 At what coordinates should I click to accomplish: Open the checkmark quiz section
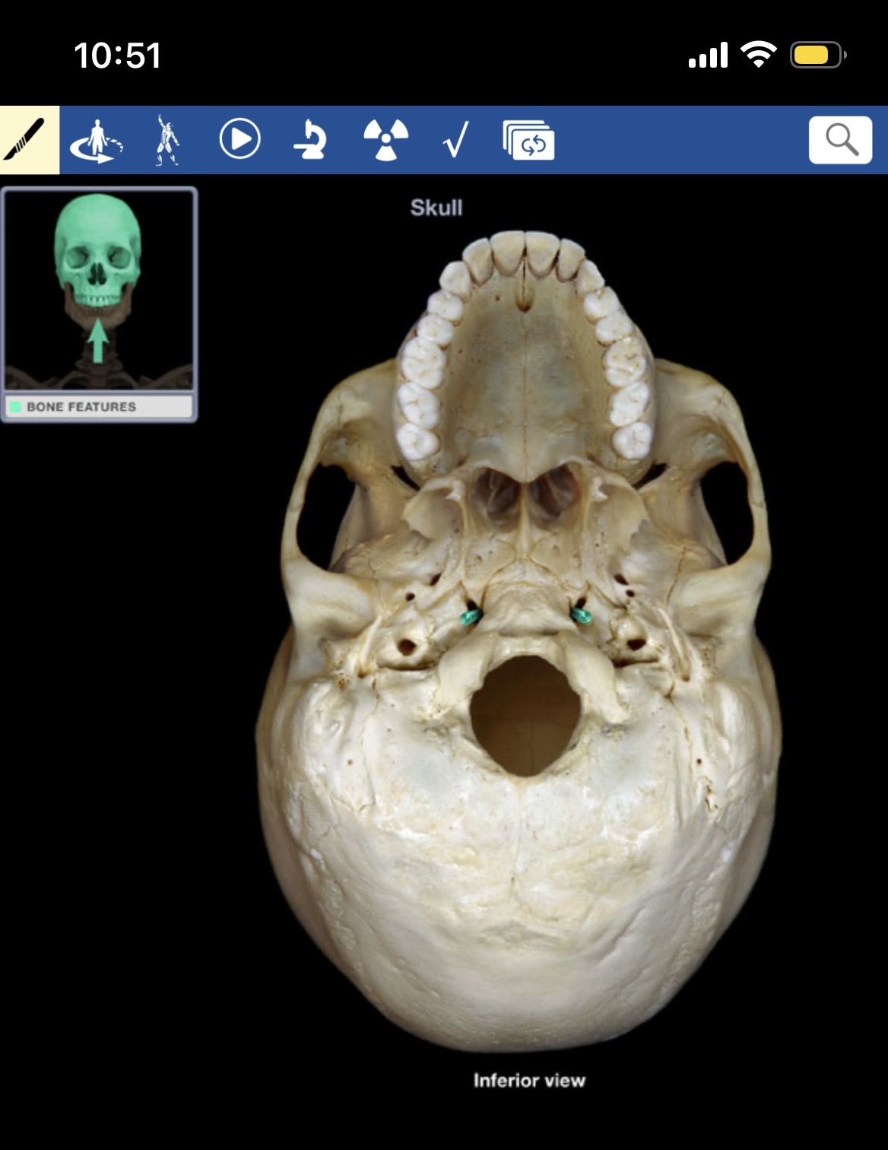click(455, 140)
